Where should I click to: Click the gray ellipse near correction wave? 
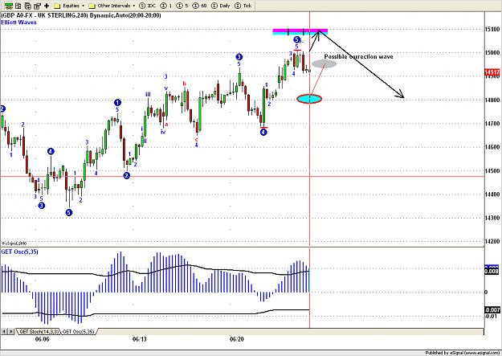324,63
